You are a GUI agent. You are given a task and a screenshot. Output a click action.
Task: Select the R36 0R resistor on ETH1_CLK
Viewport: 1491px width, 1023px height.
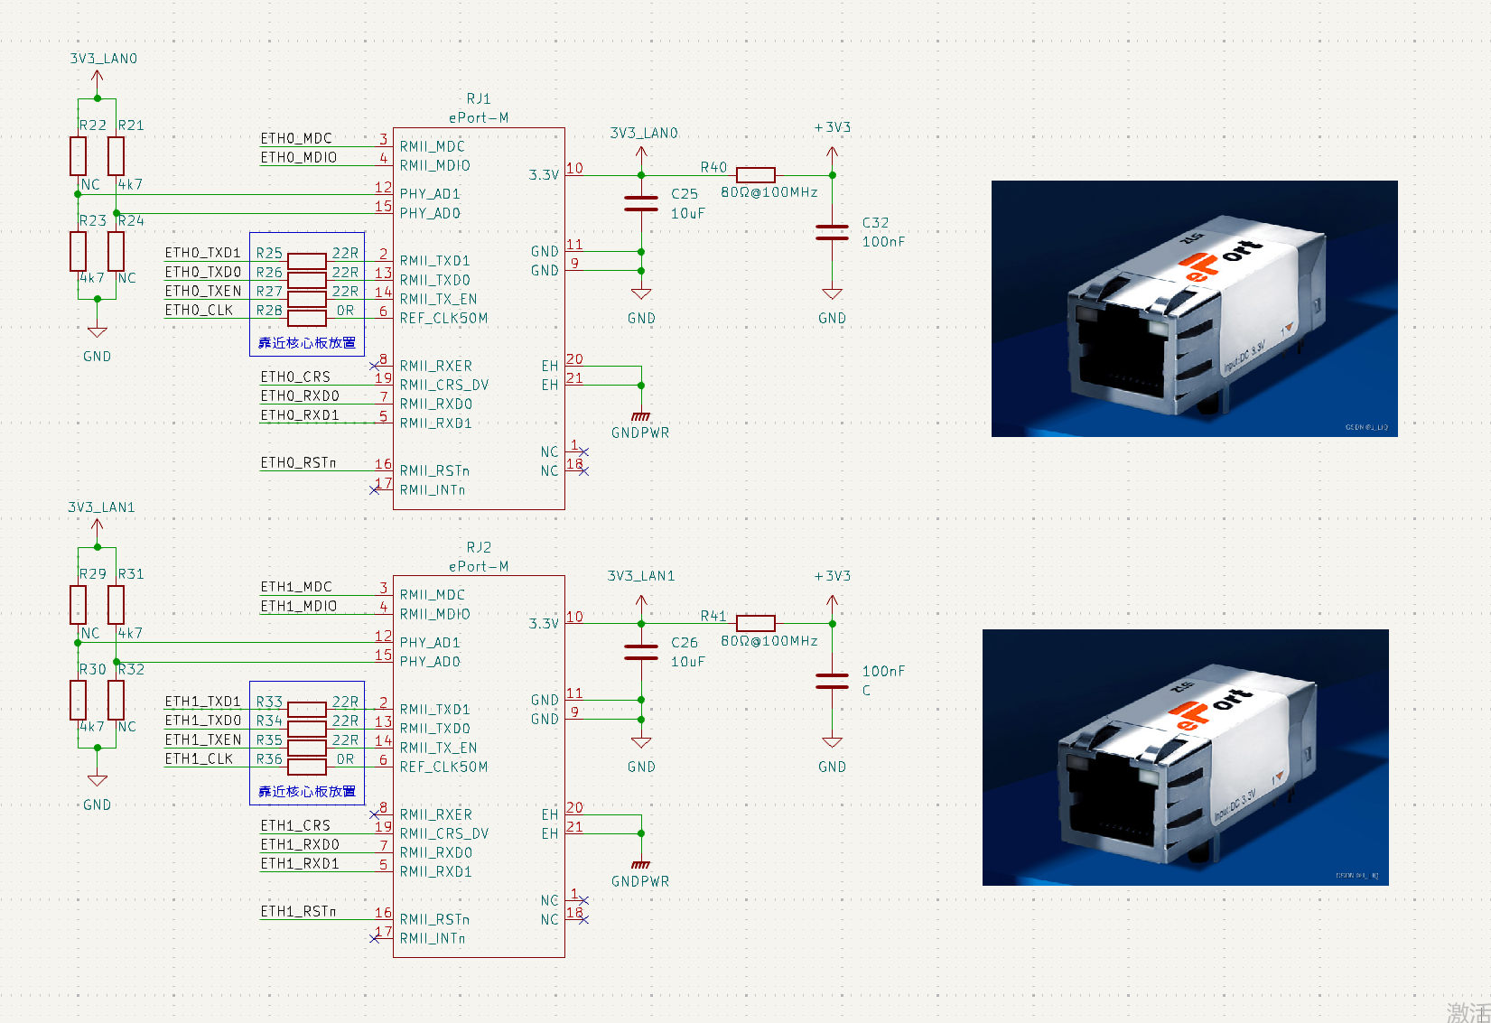(x=307, y=766)
